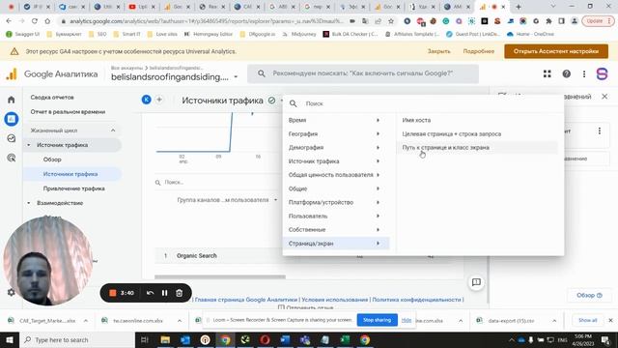618x348 pixels.
Task: Expand the Общие dimension category
Action: tap(336, 188)
